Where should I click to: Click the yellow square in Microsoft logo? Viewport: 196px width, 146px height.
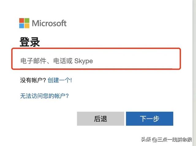pyautogui.click(x=27, y=26)
